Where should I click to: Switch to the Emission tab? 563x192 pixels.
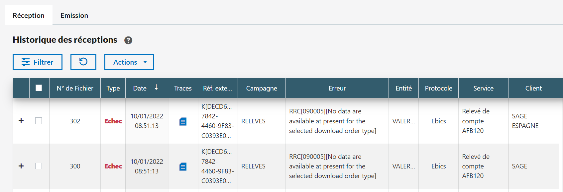click(x=74, y=16)
